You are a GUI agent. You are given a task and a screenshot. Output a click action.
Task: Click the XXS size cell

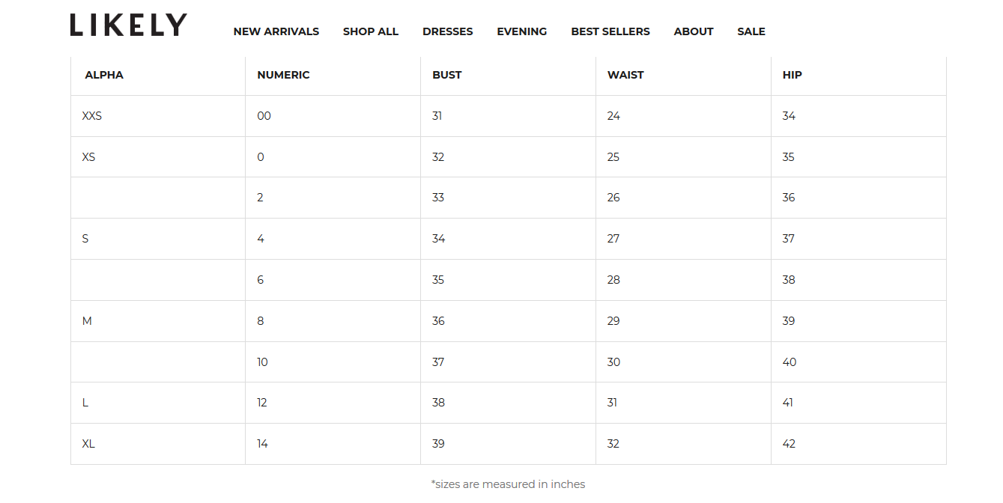(x=91, y=116)
